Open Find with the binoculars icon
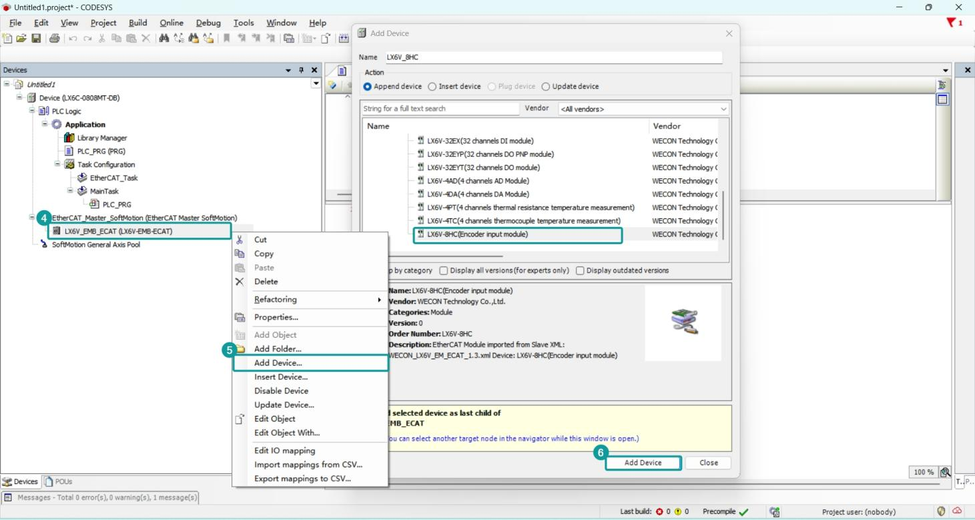 (x=164, y=39)
